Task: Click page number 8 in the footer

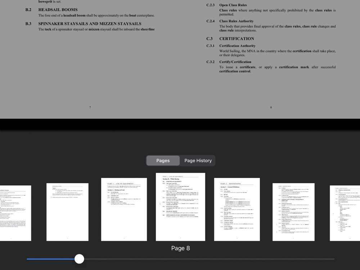Action: coord(271,107)
